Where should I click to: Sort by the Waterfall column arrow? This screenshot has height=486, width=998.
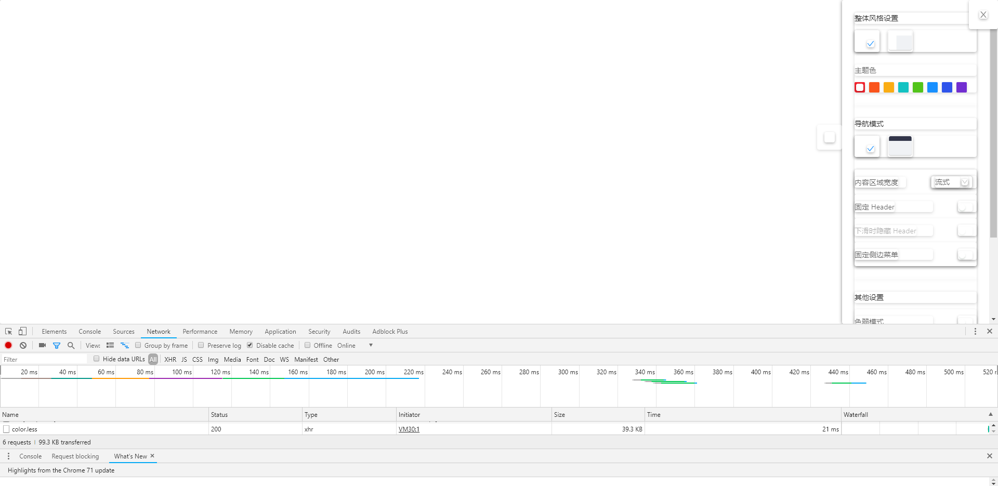click(991, 414)
